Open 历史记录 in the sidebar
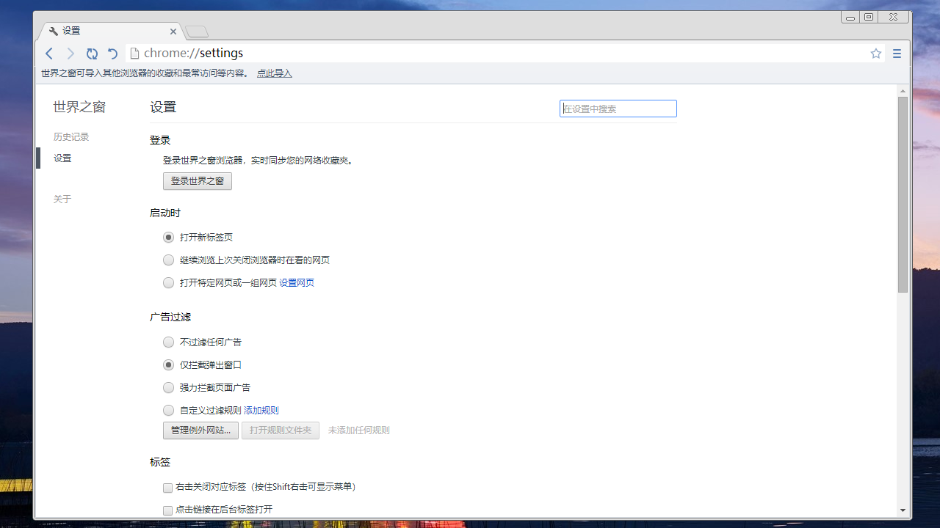This screenshot has width=940, height=528. [71, 137]
